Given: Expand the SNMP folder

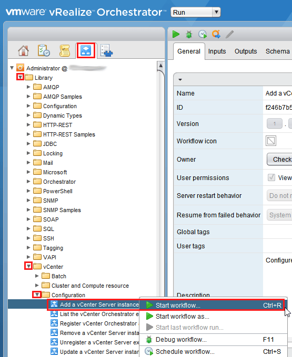Looking at the screenshot, I should tap(28, 200).
